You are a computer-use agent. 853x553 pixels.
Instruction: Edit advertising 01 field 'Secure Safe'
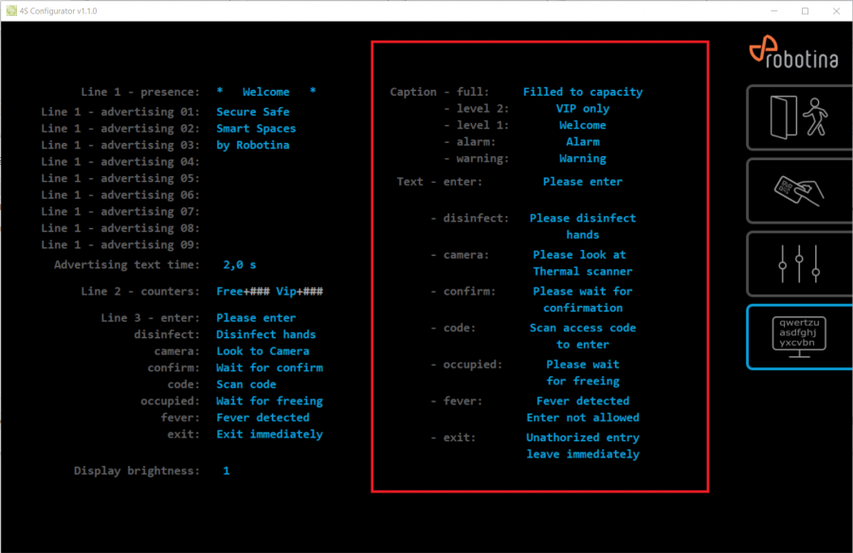pos(252,112)
